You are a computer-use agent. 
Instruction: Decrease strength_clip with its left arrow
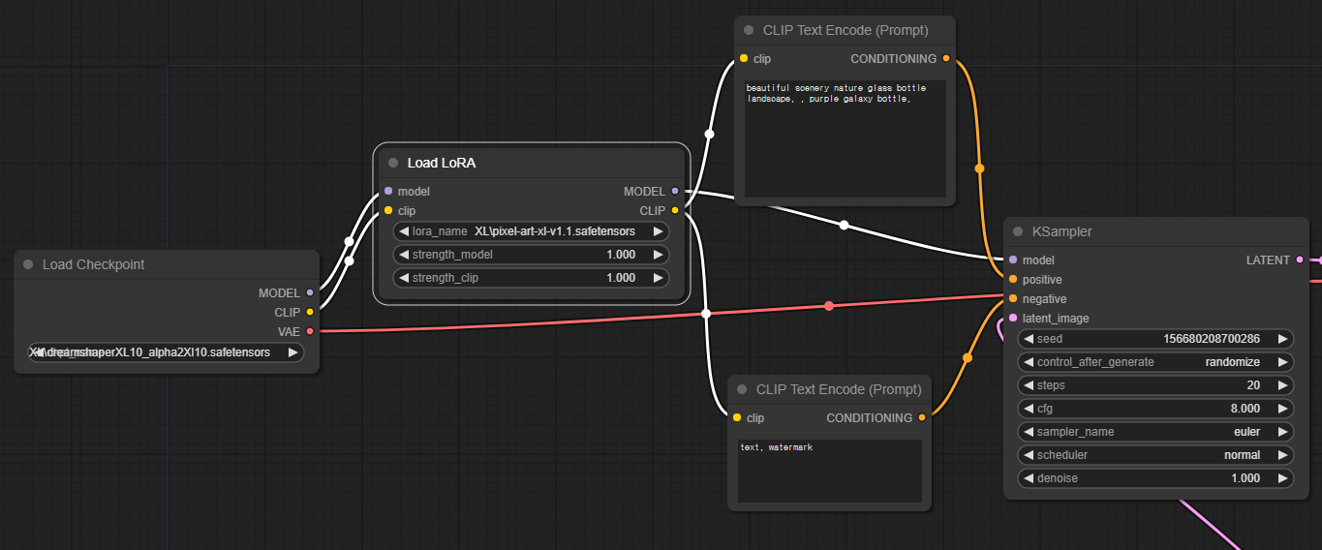tap(403, 278)
